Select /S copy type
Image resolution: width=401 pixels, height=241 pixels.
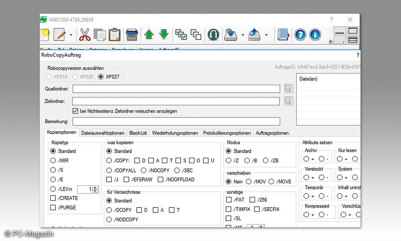tap(53, 170)
